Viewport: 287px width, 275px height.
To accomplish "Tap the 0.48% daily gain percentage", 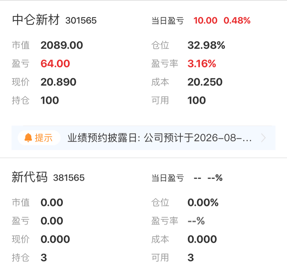I will coord(237,20).
